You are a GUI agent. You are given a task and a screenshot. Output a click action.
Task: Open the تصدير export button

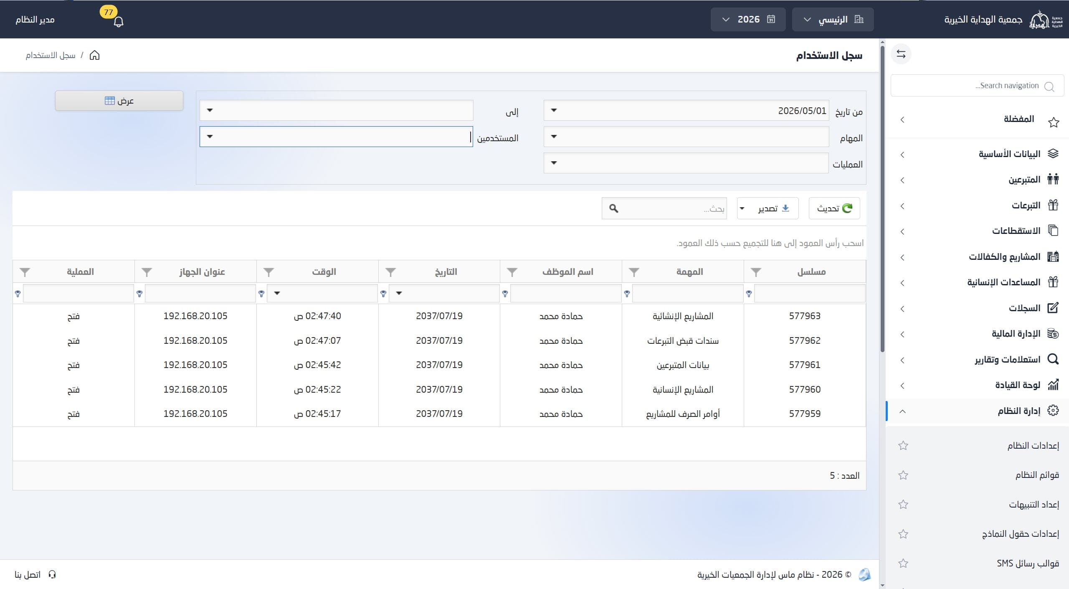coord(768,208)
